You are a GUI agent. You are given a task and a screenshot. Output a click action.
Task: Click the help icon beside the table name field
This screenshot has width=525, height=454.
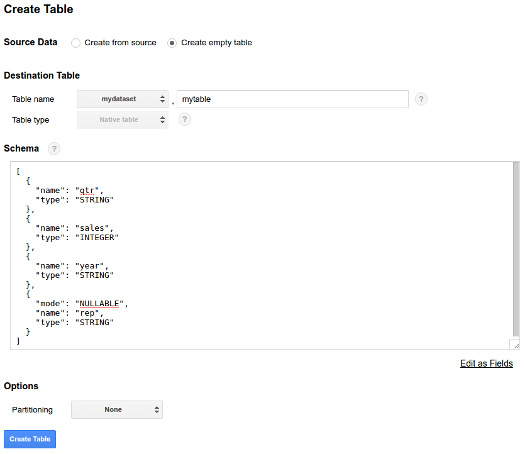[421, 99]
